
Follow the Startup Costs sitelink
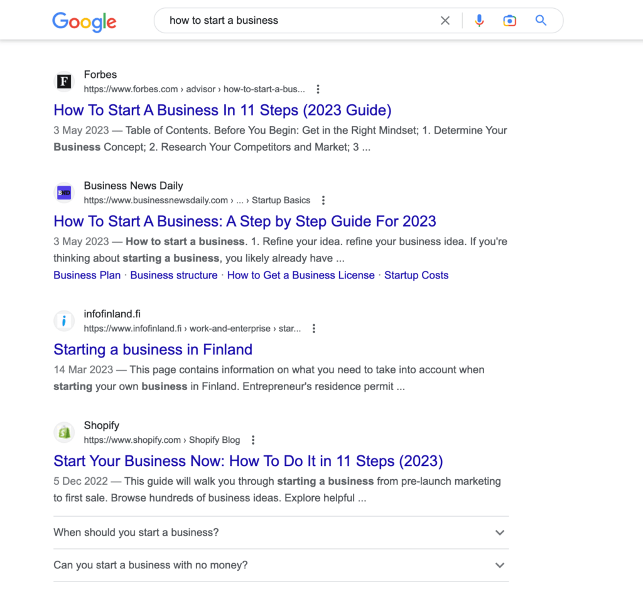[x=416, y=275]
